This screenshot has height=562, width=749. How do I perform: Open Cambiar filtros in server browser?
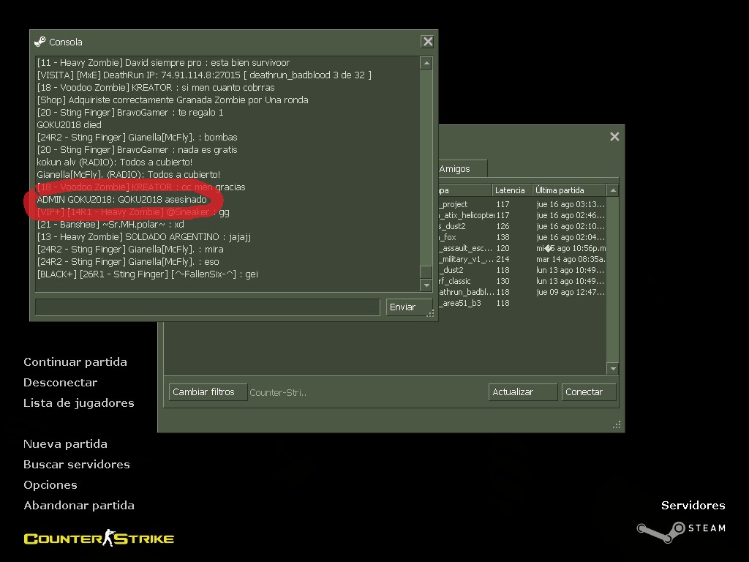point(208,392)
